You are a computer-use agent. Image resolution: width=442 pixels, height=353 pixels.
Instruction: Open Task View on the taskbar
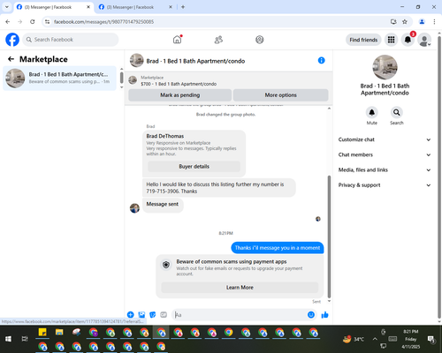coord(25,339)
